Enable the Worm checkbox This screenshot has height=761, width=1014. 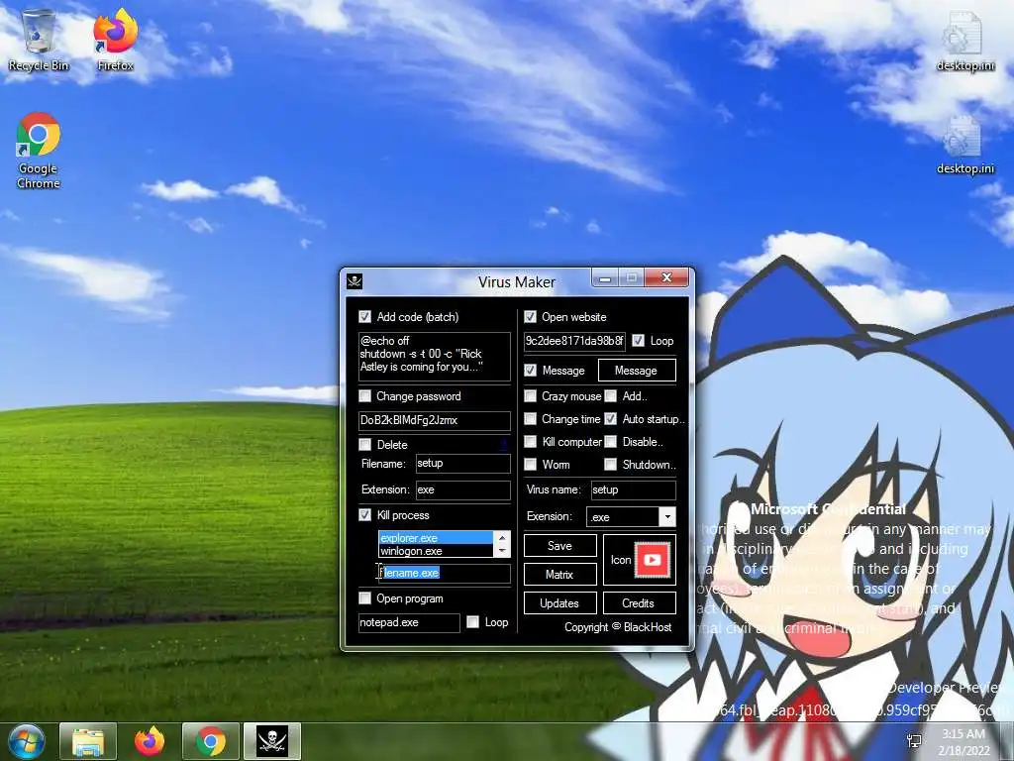coord(531,464)
